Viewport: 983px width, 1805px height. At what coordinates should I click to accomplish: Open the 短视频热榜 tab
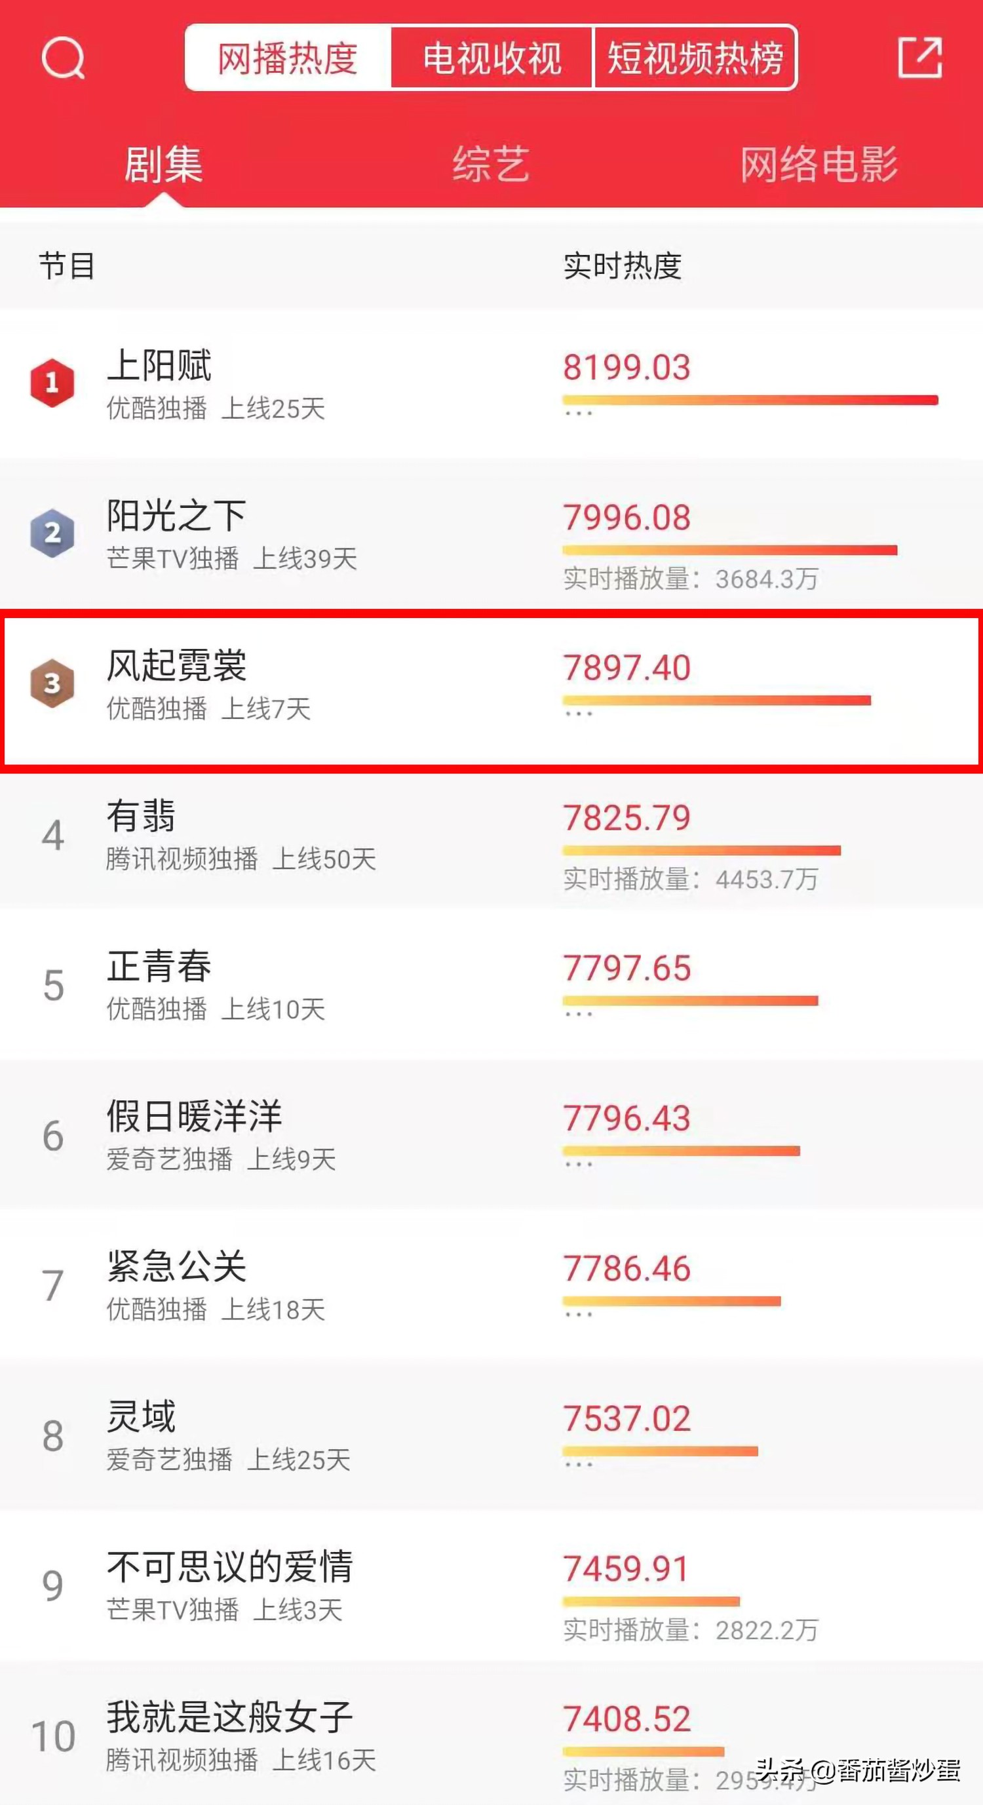pos(695,60)
